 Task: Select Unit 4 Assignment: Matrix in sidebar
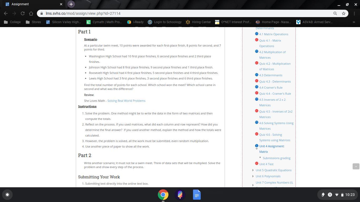(272, 149)
